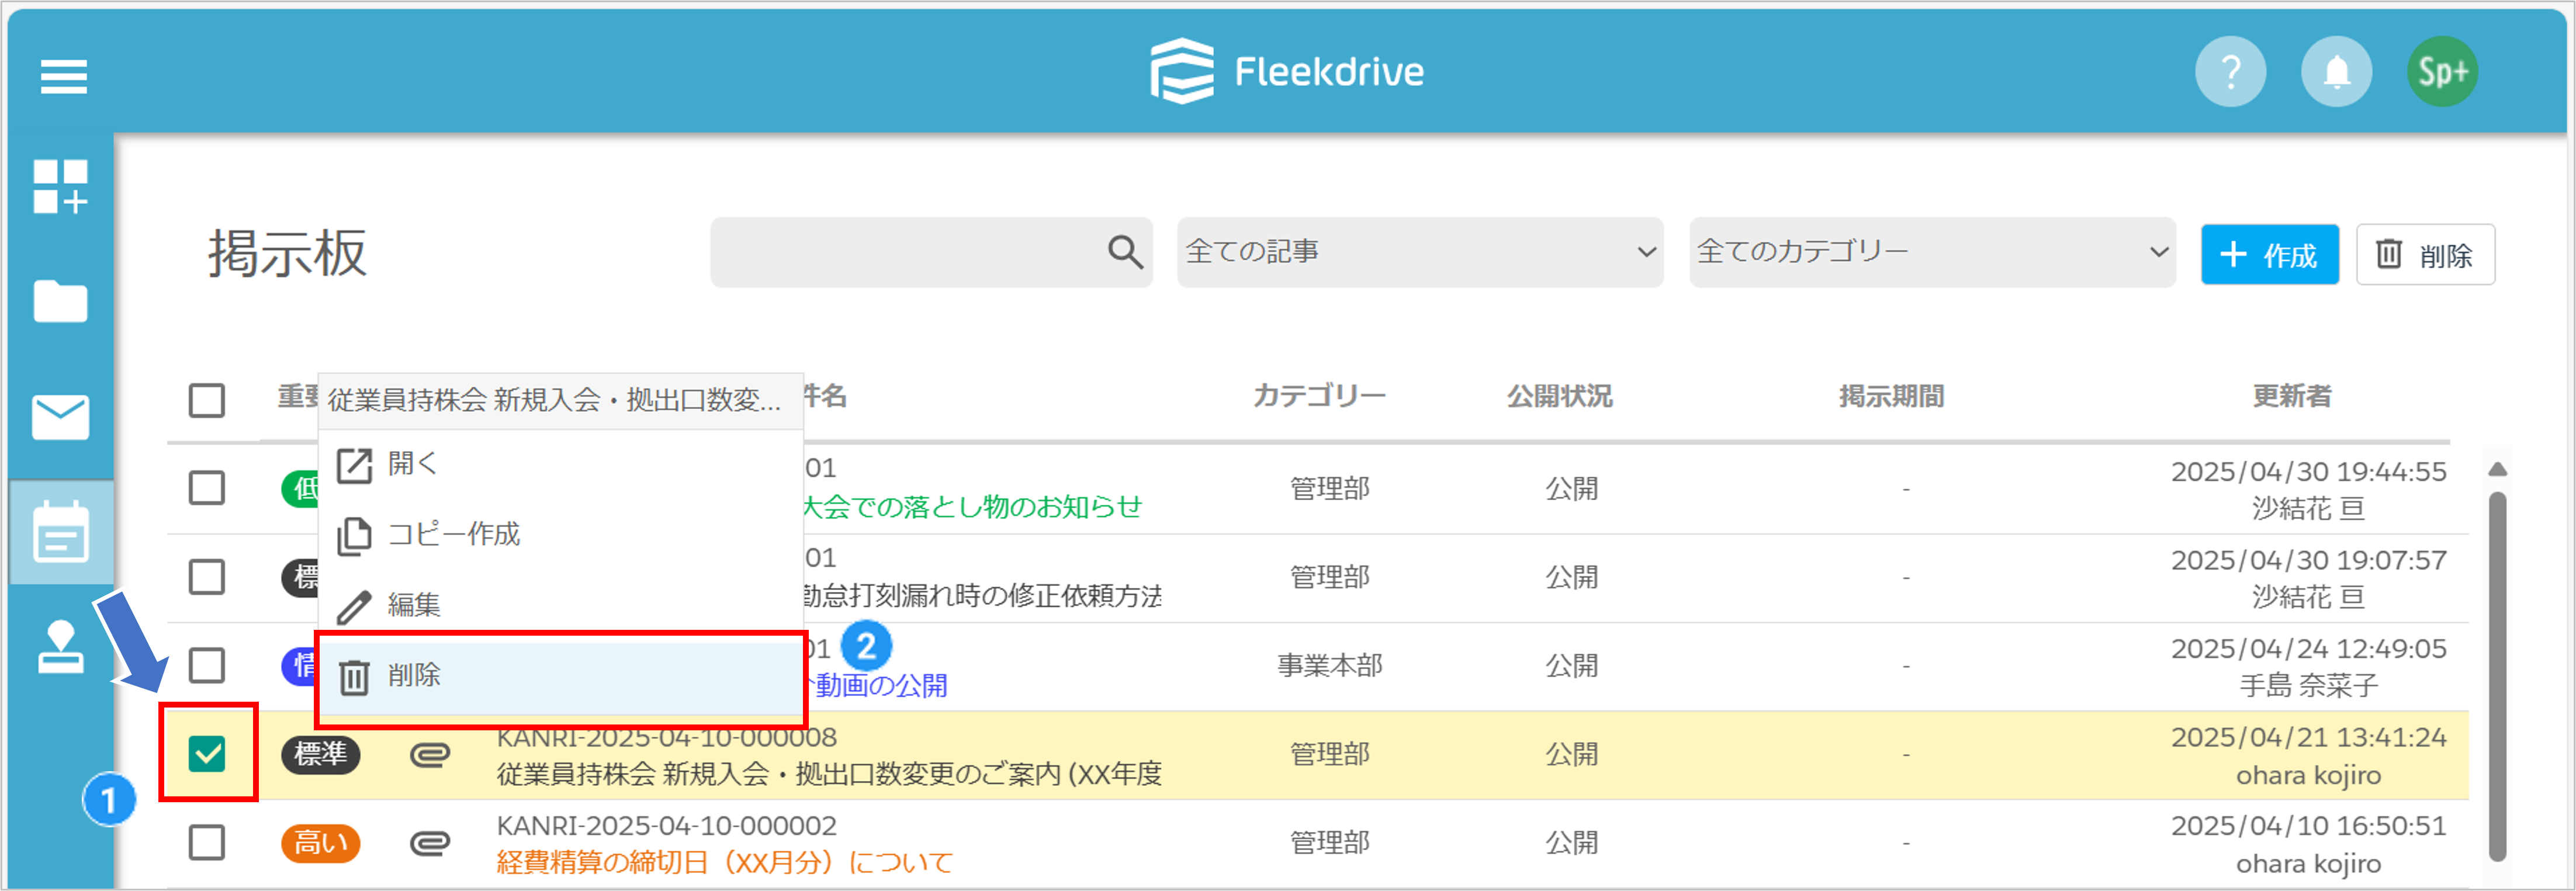
Task: Choose 削除 in the context menu
Action: (561, 676)
